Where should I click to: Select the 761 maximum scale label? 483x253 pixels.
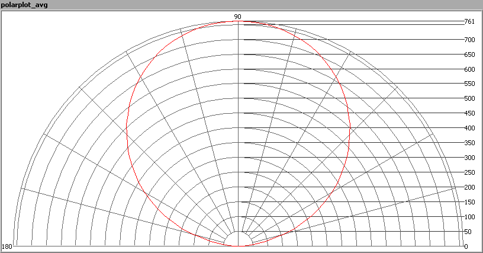pos(469,22)
